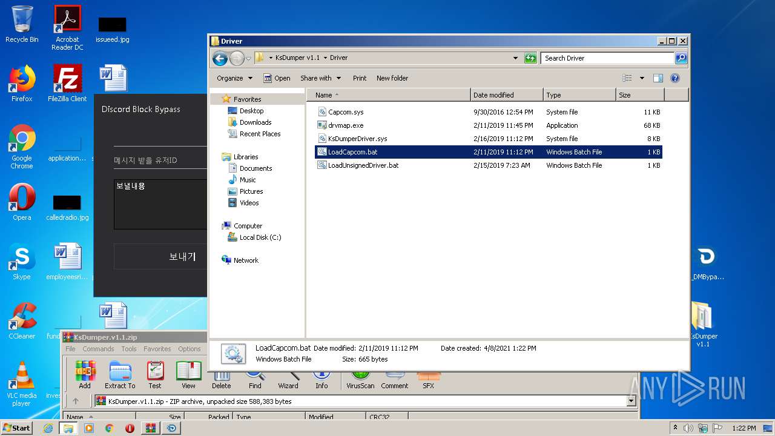
Task: Open the WinRAR Tools menu
Action: tap(129, 349)
